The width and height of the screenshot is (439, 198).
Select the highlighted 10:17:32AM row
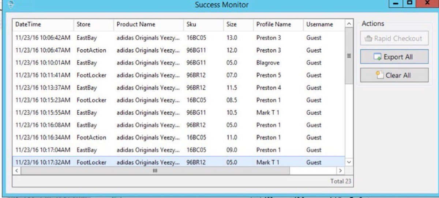tap(178, 162)
